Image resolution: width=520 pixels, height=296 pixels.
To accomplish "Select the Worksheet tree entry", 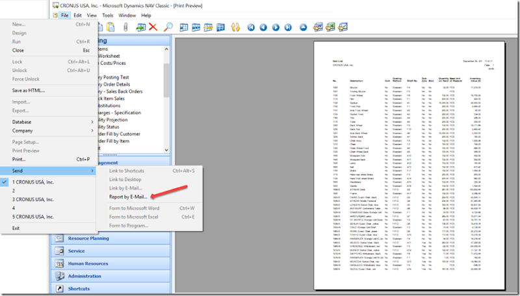I will click(x=109, y=56).
